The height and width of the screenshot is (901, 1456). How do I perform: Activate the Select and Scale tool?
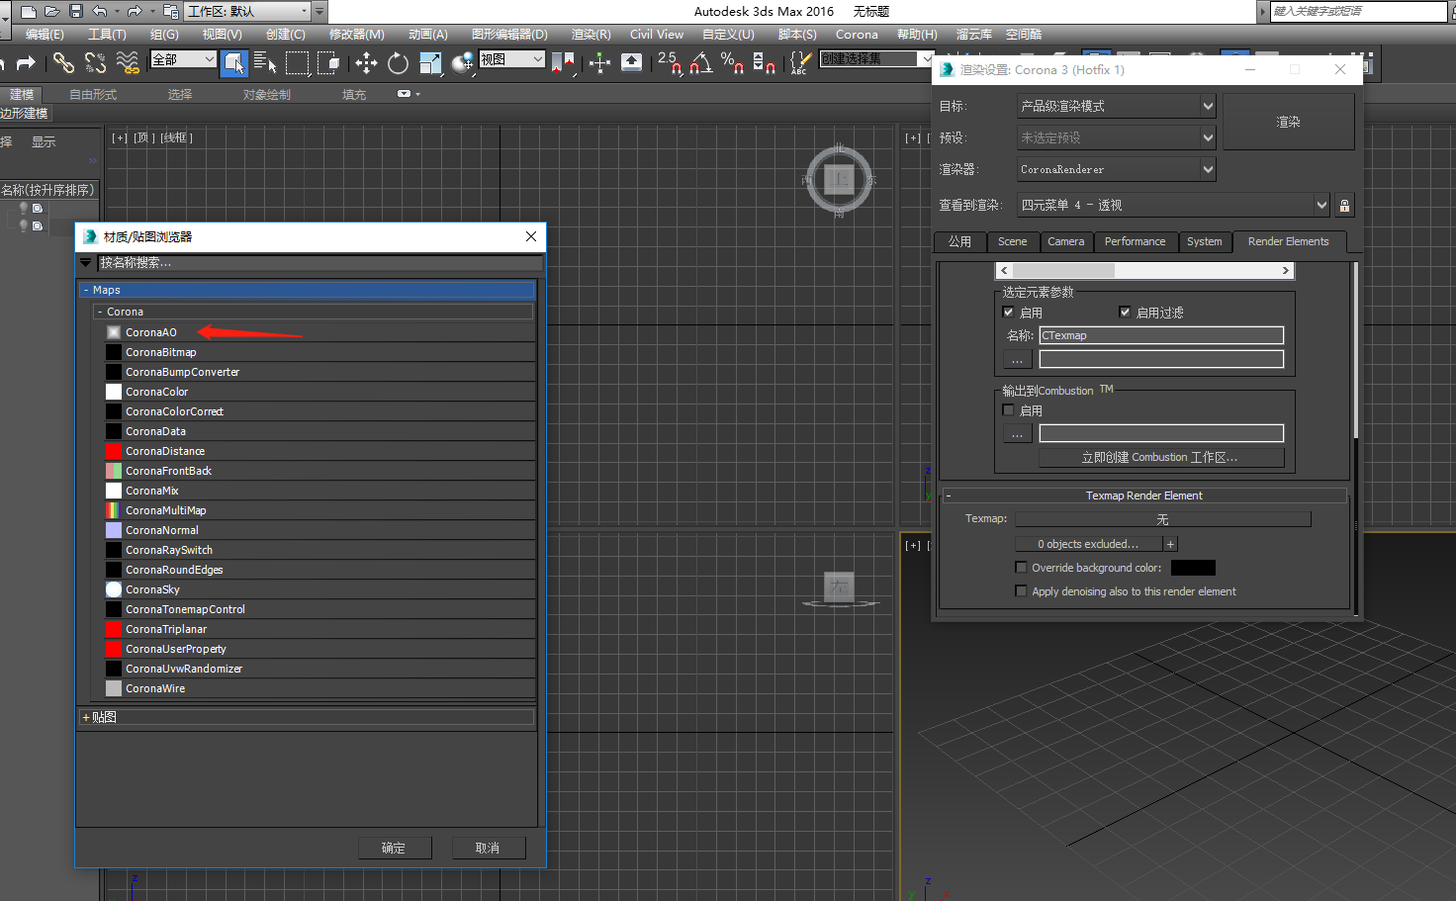tap(430, 63)
